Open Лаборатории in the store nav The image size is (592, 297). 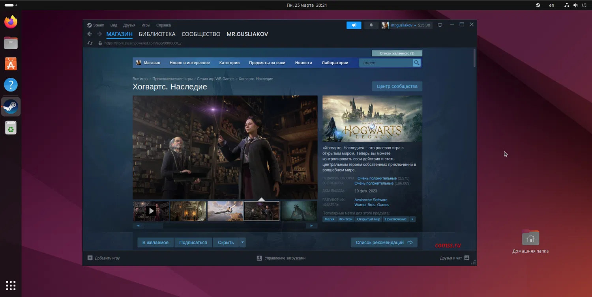(x=335, y=63)
